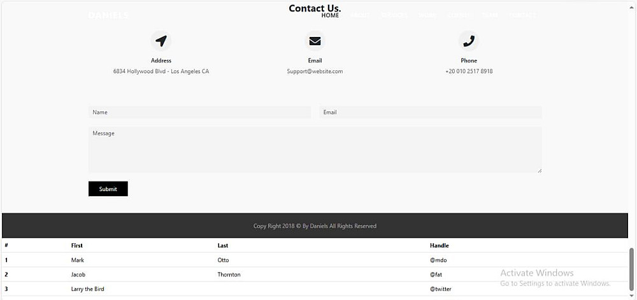Open the CONTACT nav item
Screen dimensions: 637x300
click(523, 15)
